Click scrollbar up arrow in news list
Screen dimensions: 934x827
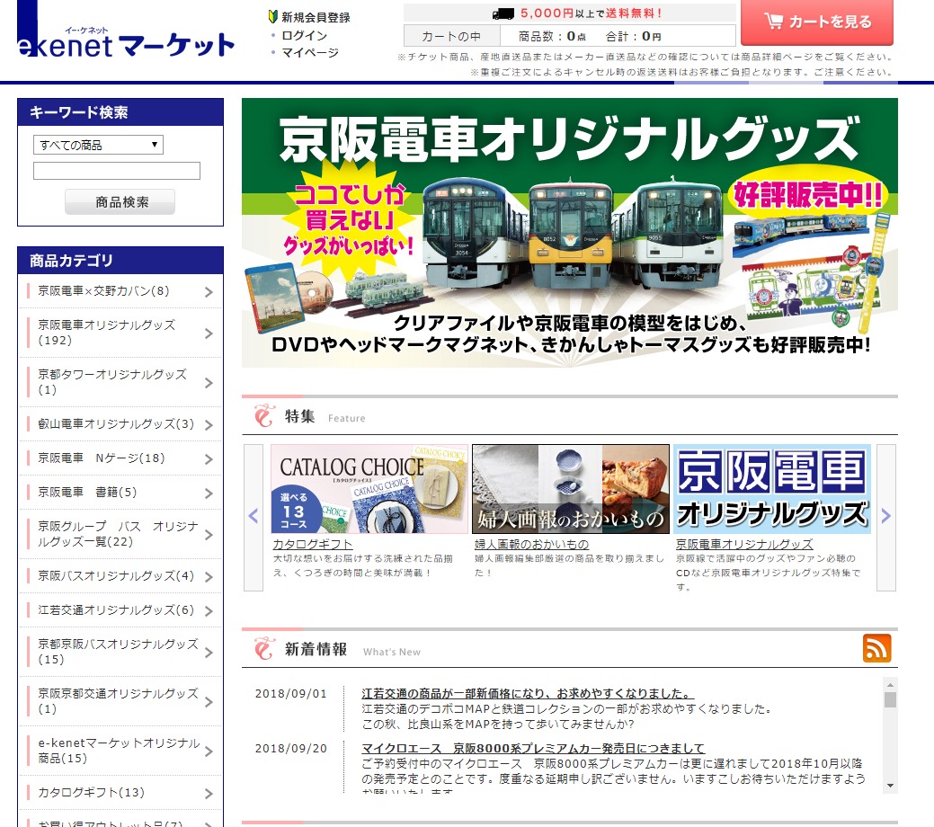pos(890,685)
